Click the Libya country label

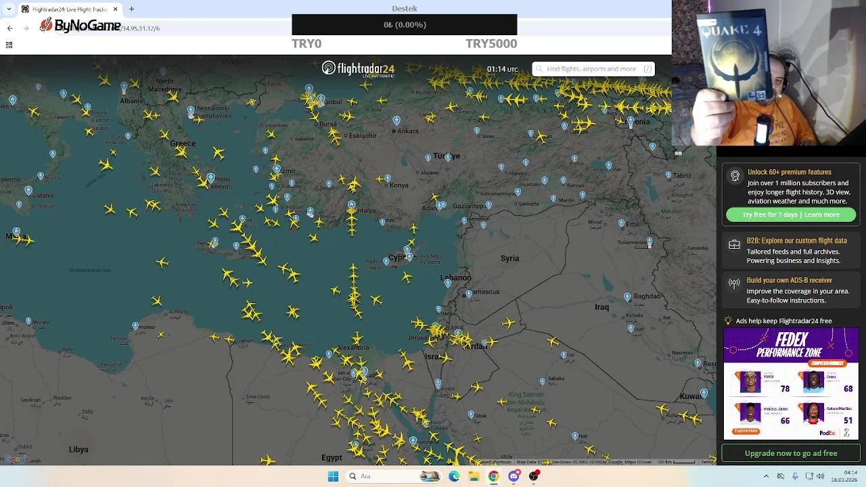pyautogui.click(x=78, y=449)
